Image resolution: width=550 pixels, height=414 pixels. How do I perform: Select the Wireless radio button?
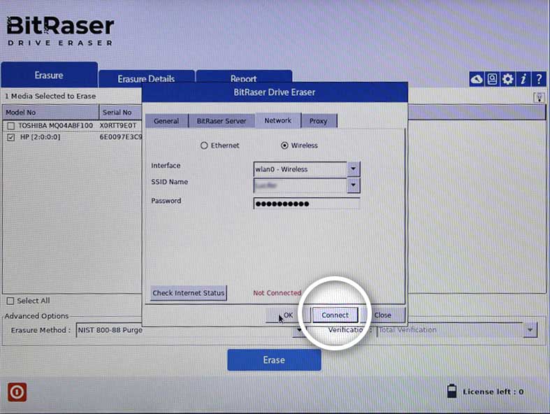coord(284,145)
